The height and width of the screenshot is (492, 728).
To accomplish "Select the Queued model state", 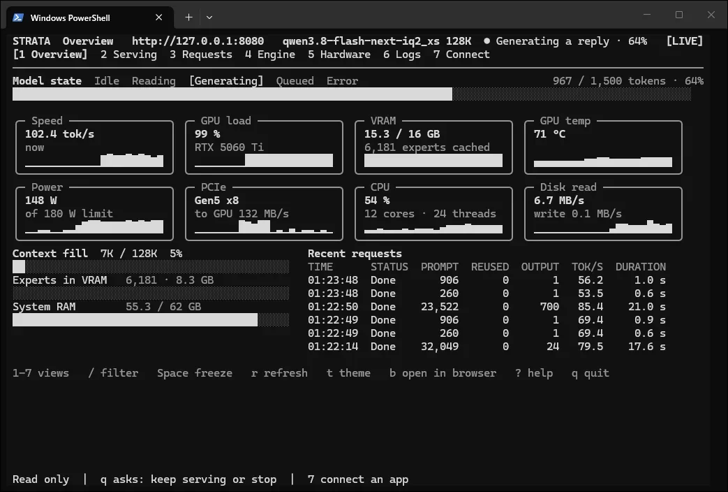I will (295, 81).
